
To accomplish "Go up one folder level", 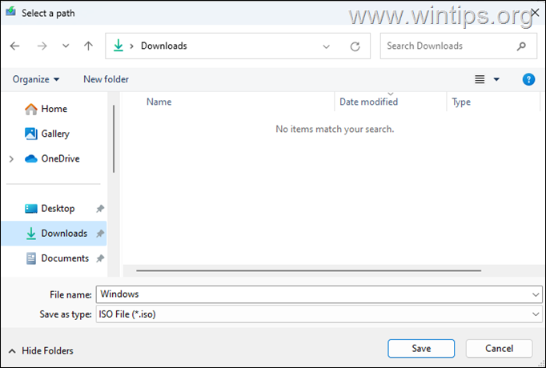I will [x=88, y=46].
